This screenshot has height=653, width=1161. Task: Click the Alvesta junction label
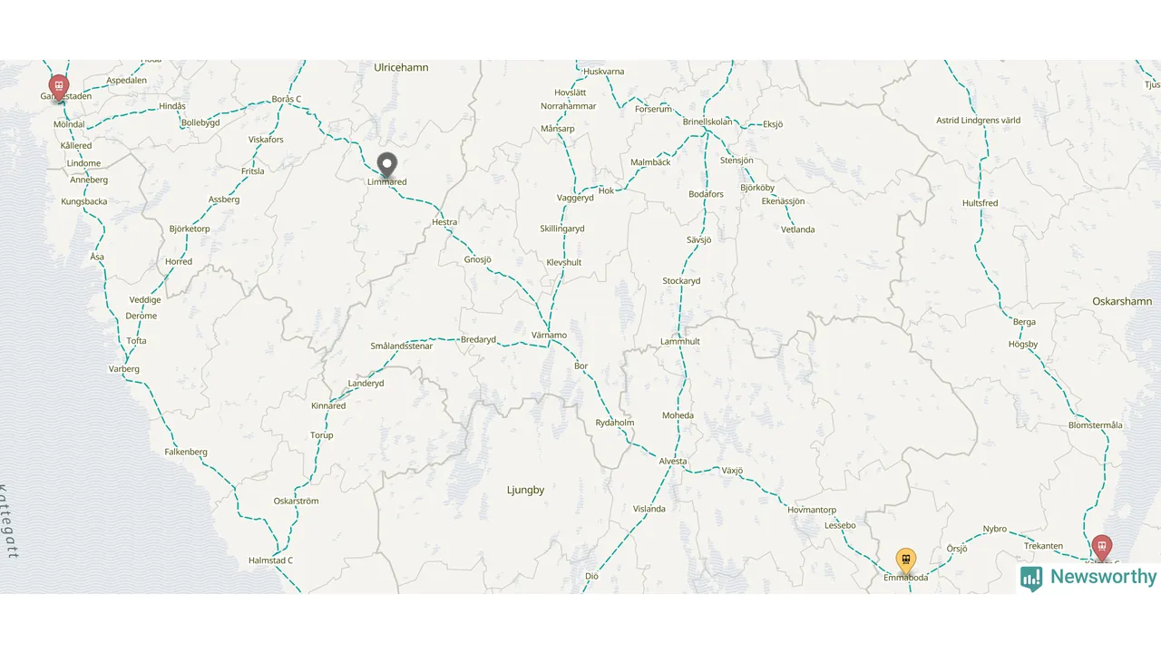click(x=673, y=461)
